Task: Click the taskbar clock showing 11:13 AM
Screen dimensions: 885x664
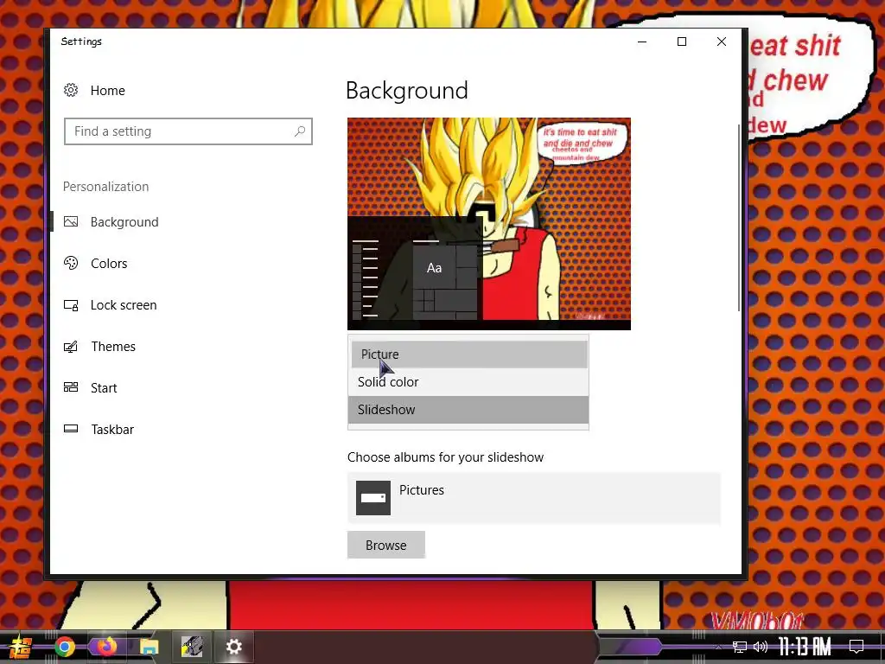Action: [x=805, y=647]
